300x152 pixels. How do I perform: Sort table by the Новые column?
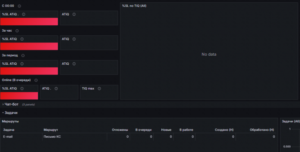pyautogui.click(x=166, y=130)
